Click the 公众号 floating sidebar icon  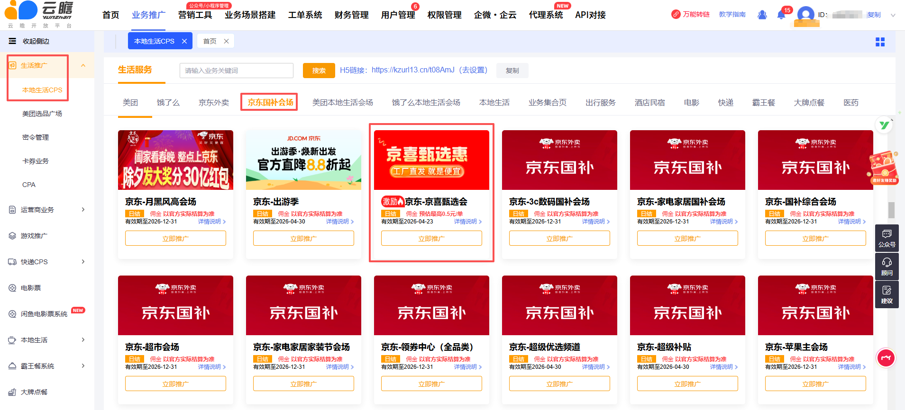887,238
